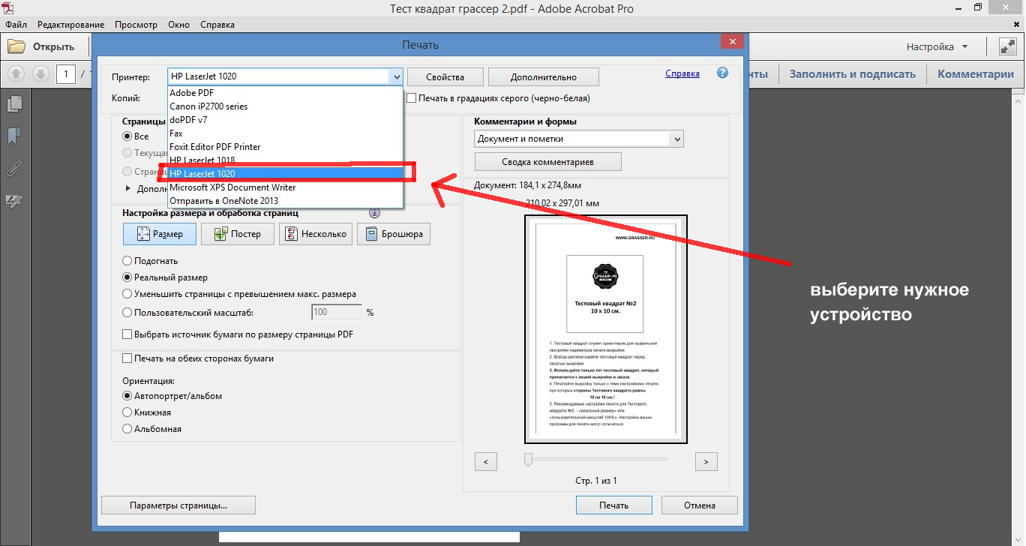Click the 'Печать' print button
Screen dimensions: 1026x546
point(613,505)
